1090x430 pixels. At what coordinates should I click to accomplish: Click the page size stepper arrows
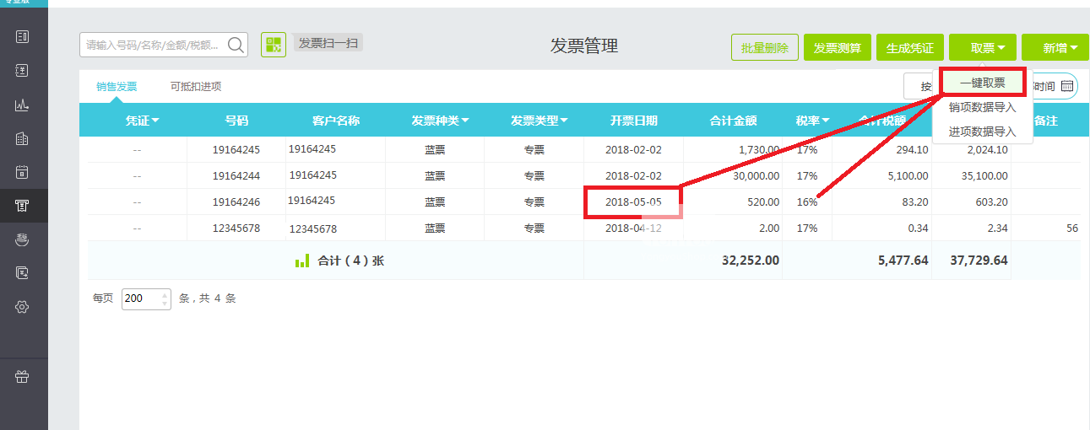pos(164,298)
